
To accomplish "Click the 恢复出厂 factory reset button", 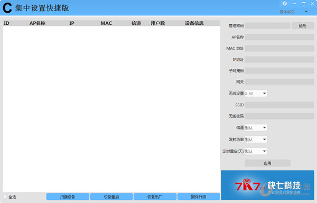I will tap(155, 197).
